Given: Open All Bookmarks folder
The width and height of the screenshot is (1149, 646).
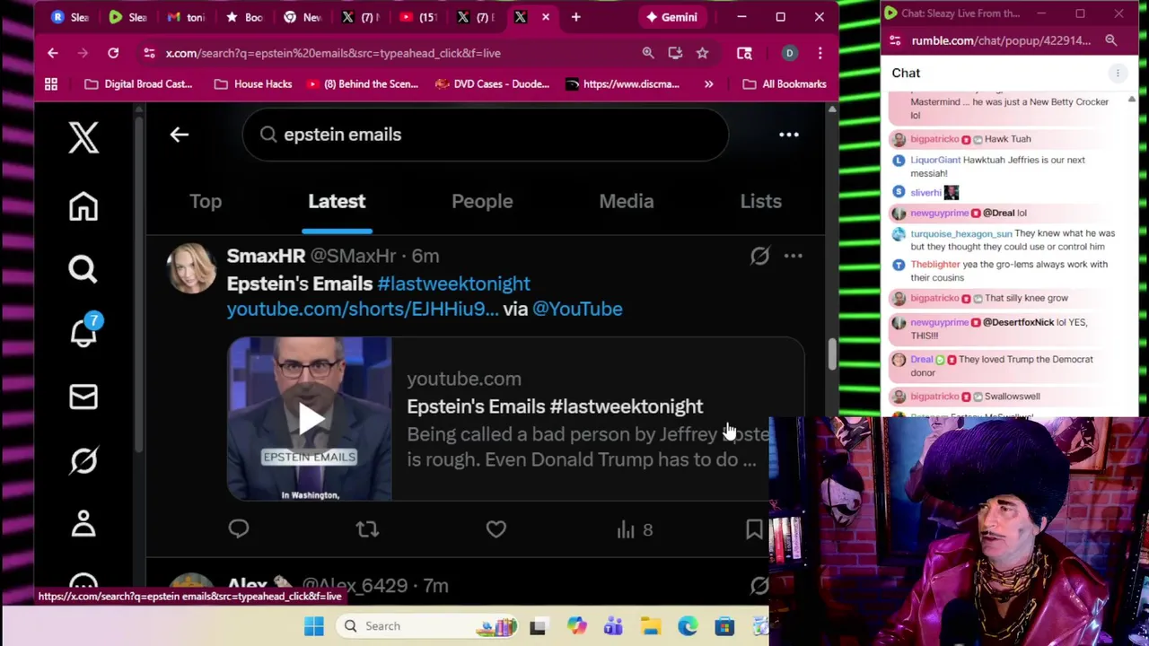Looking at the screenshot, I should pyautogui.click(x=785, y=84).
